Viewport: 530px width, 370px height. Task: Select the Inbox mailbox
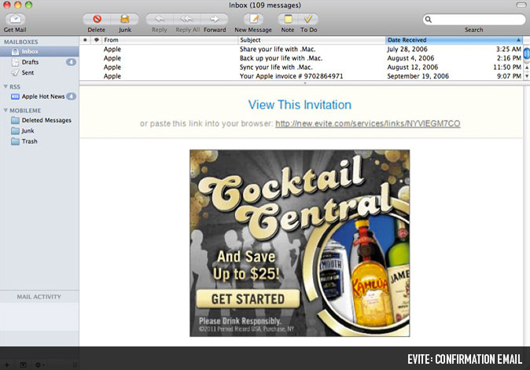point(39,51)
